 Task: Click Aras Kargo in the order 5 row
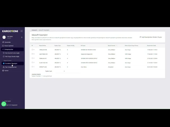pyautogui.click(x=128, y=50)
